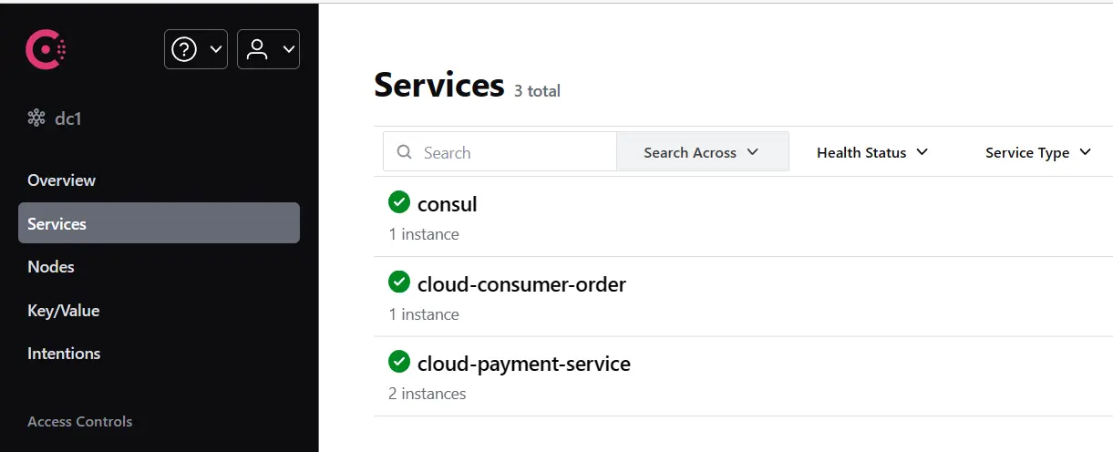Click green check icon for cloud-consumer-order
Screen dimensions: 1113x452
click(x=398, y=282)
